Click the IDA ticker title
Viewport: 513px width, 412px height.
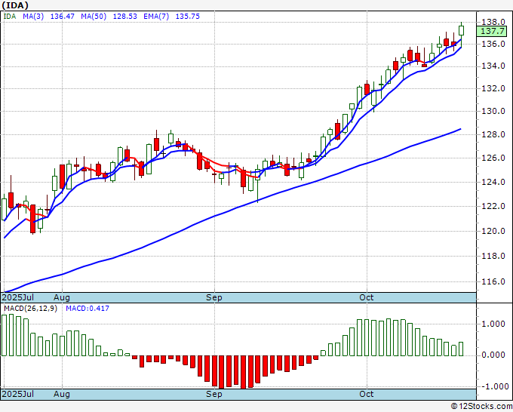(x=15, y=5)
